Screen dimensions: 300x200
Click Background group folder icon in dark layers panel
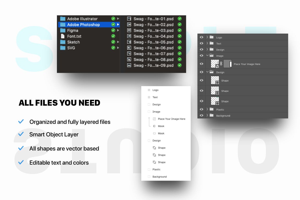coord(212,115)
